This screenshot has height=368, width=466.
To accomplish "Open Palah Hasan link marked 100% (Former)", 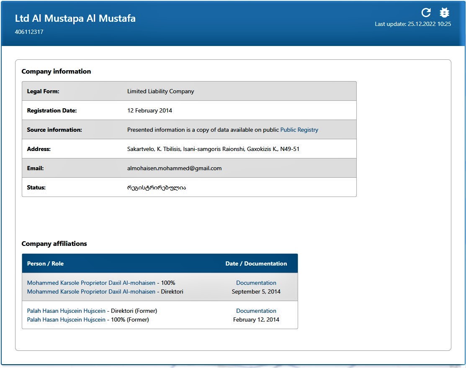I will pyautogui.click(x=66, y=319).
